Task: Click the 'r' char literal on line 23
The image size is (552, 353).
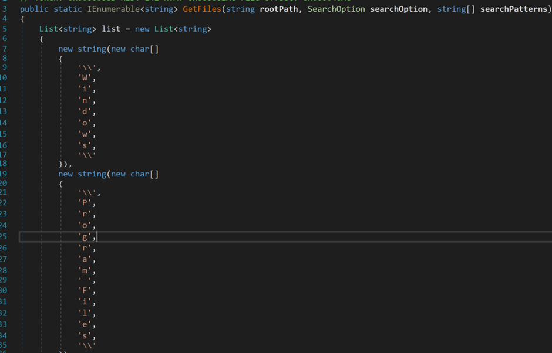Action: [85, 214]
